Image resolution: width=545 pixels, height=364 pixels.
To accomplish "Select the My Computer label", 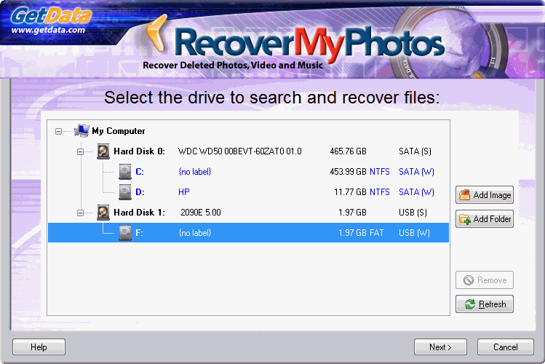I will pos(119,131).
